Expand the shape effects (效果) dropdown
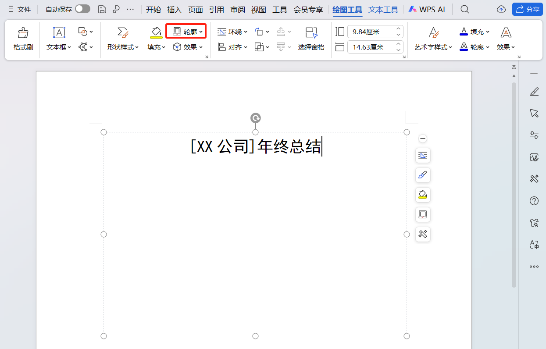The image size is (546, 349). [188, 47]
